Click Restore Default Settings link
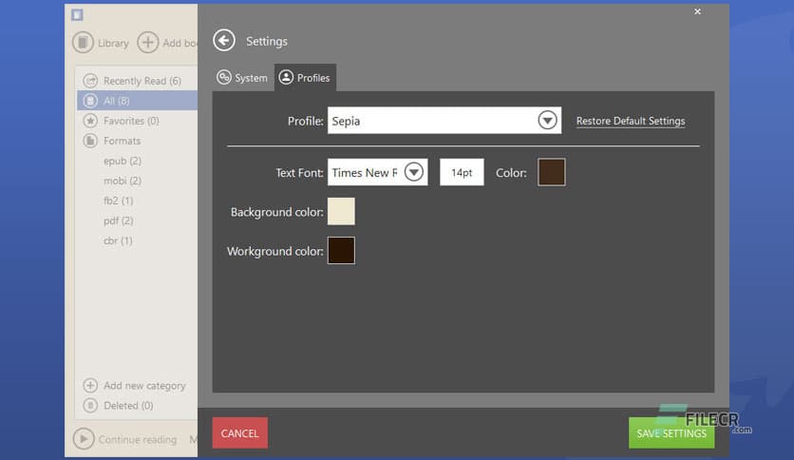Screen dimensions: 794x460 [631, 121]
